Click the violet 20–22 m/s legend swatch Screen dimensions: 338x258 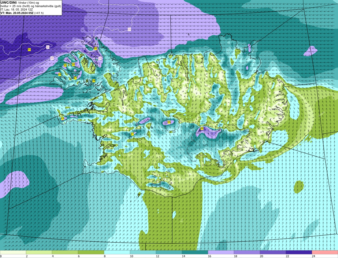tap(273, 252)
